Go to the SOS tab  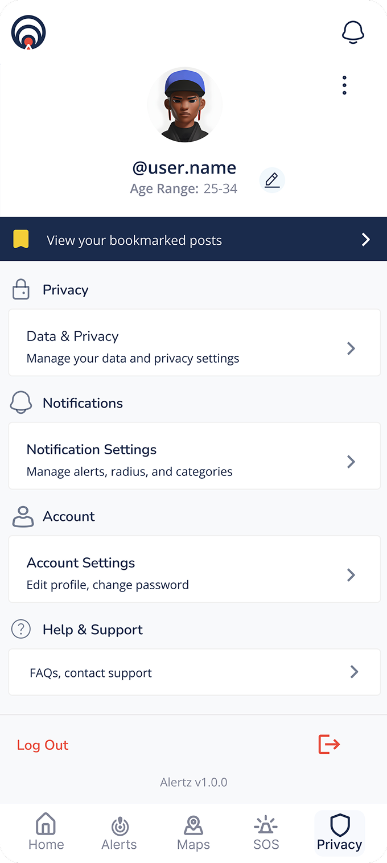pyautogui.click(x=266, y=832)
